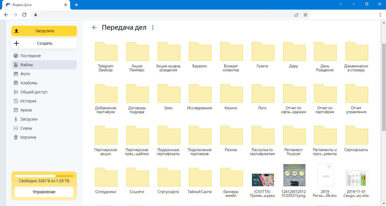This screenshot has width=386, height=206.
Task: Open История in the sidebar
Action: [44, 101]
